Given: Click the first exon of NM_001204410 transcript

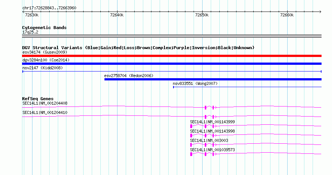Looking at the screenshot, I should (206, 117).
